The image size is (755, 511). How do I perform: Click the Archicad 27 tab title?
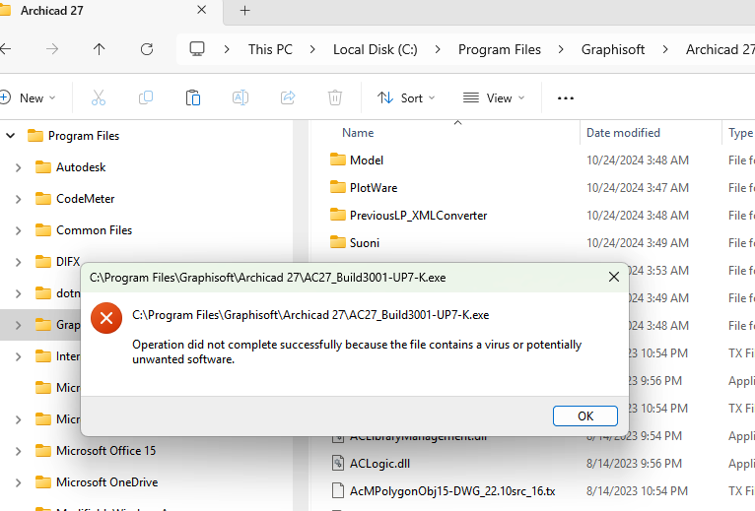pyautogui.click(x=51, y=11)
